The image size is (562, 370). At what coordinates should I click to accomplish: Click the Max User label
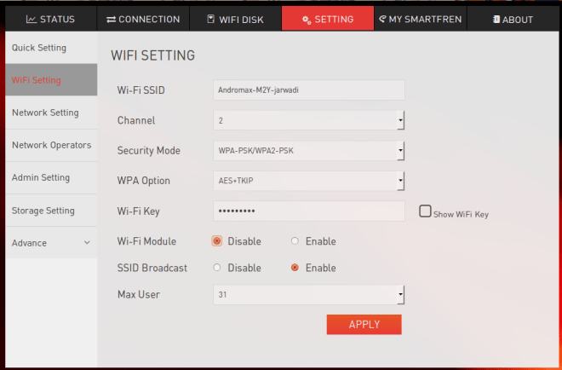[139, 295]
